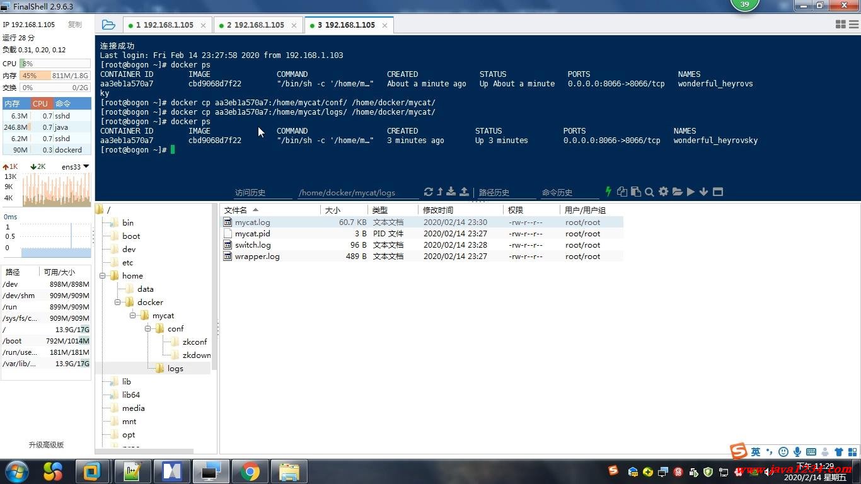Click the volume speaker tray icon
The image size is (861, 484).
tap(768, 472)
